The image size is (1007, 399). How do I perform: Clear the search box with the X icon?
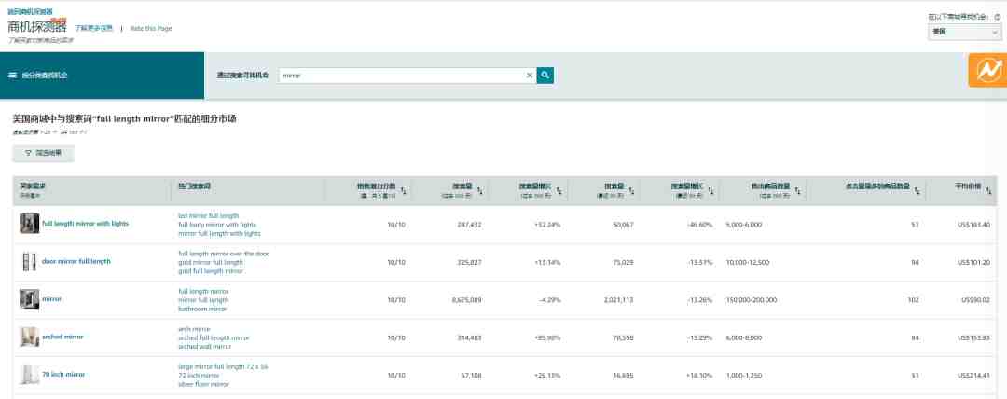tap(530, 76)
